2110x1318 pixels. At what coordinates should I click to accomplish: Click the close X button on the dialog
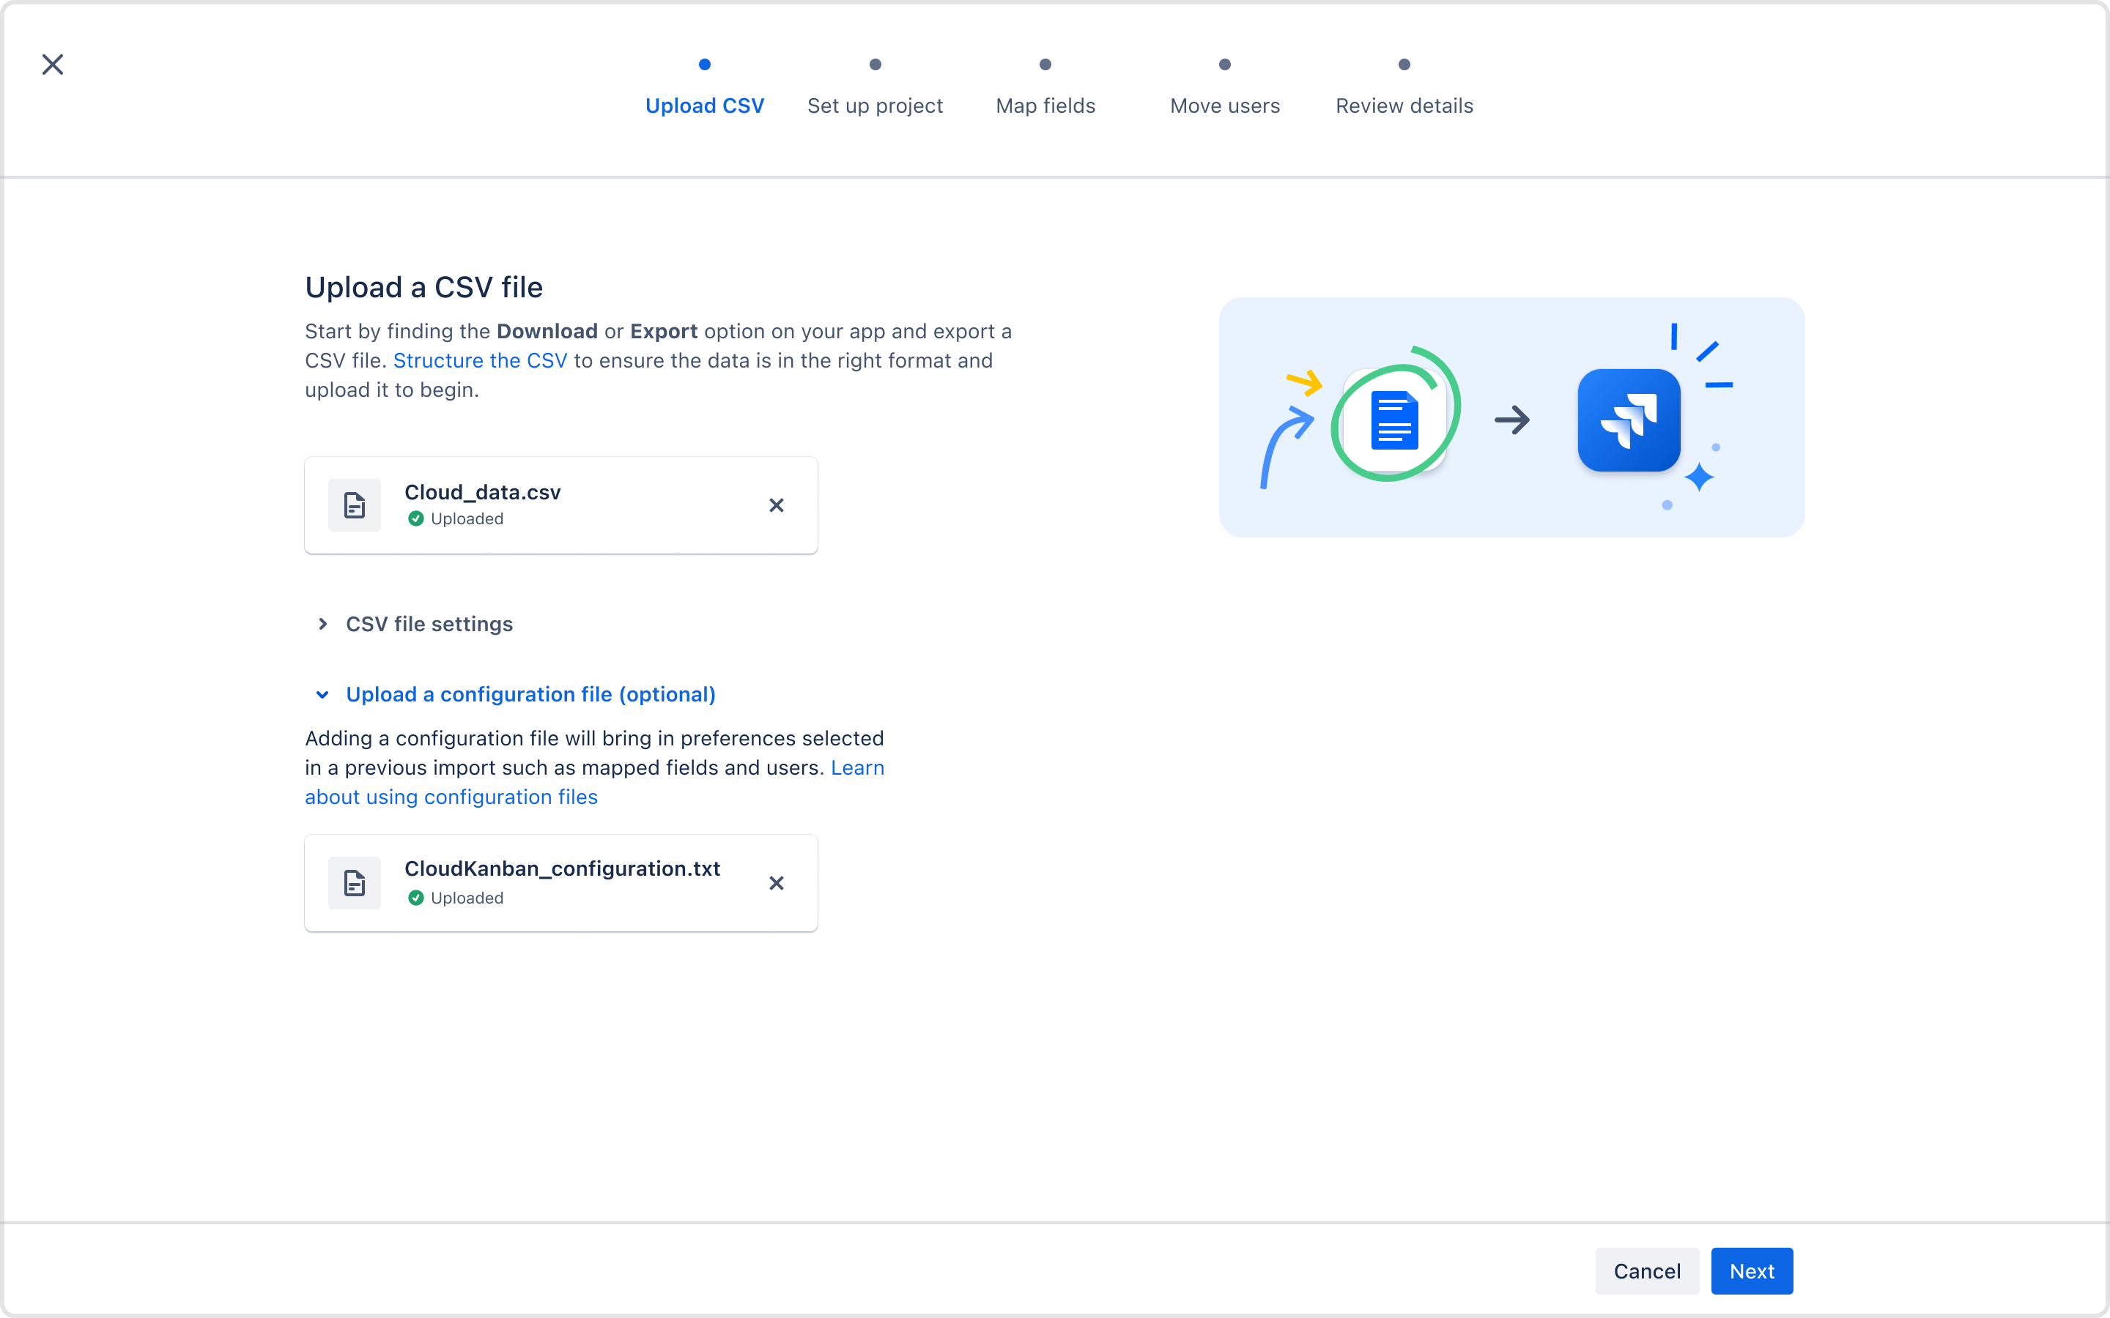50,62
